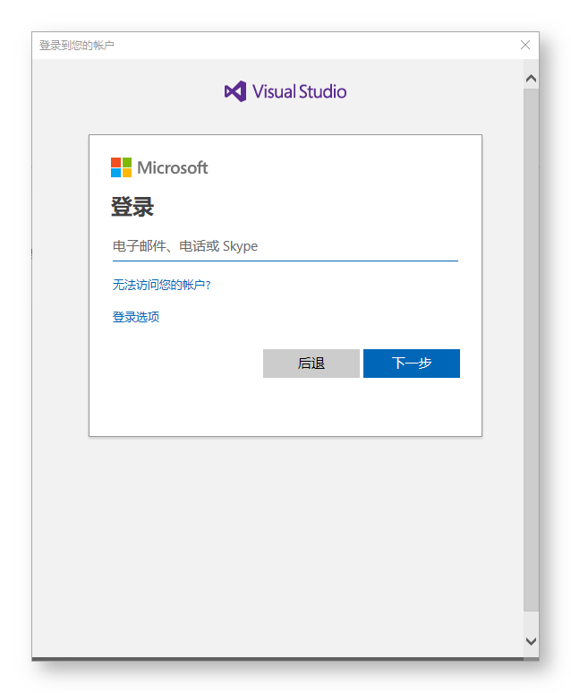Click the vertical scrollbar thumb
The image size is (571, 693).
tap(531, 349)
